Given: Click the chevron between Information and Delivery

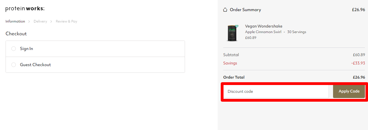Looking at the screenshot, I should tap(29, 21).
